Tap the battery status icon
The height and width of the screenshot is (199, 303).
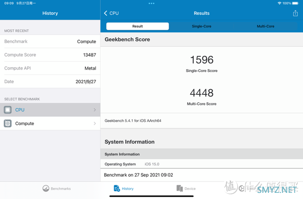(x=295, y=3)
